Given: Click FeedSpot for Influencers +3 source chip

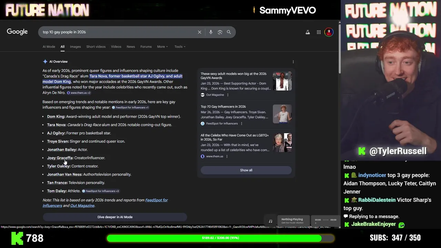Looking at the screenshot, I should click(101, 191).
